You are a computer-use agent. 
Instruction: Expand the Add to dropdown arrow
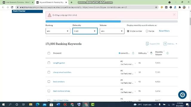(x=176, y=44)
